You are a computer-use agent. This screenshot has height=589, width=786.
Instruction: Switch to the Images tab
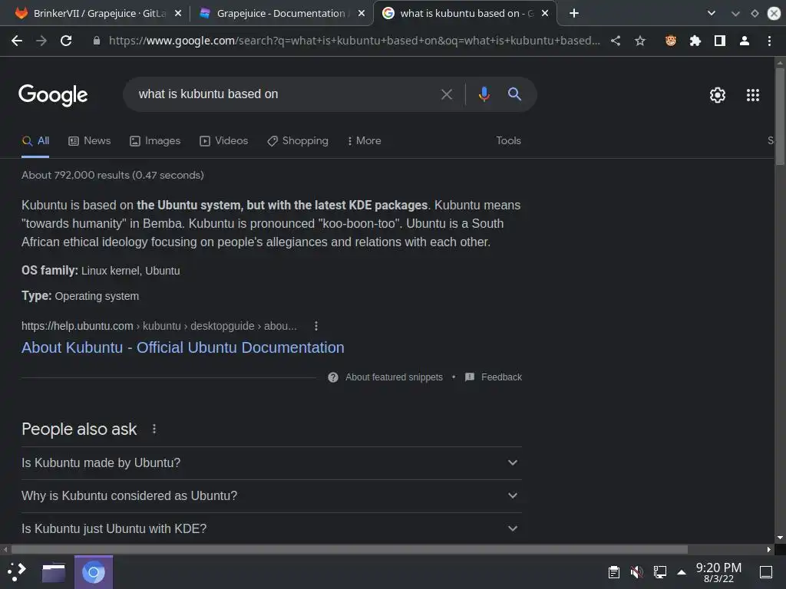click(x=155, y=141)
